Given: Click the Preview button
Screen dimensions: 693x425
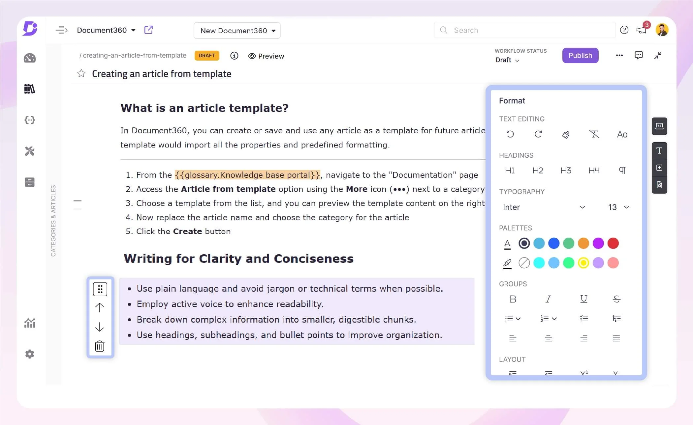Looking at the screenshot, I should [266, 56].
